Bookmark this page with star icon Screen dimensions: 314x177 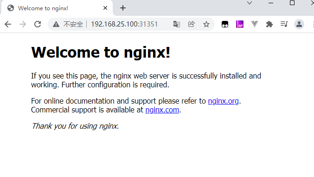pos(206,24)
